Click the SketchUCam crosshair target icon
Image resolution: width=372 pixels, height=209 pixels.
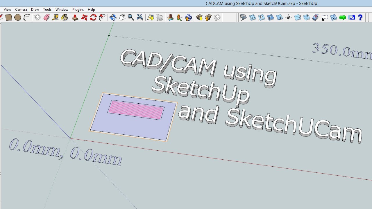(289, 17)
